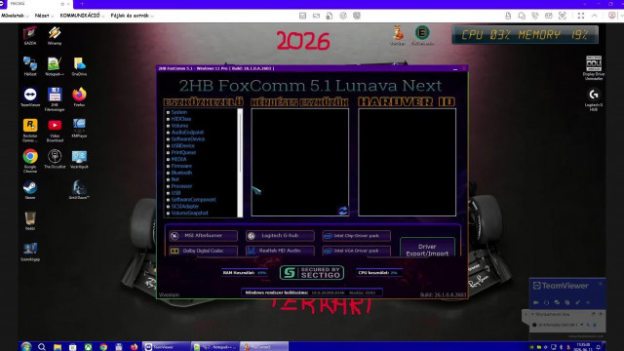Click the Logitech G-hub button
Image resolution: width=624 pixels, height=351 pixels.
pos(280,236)
